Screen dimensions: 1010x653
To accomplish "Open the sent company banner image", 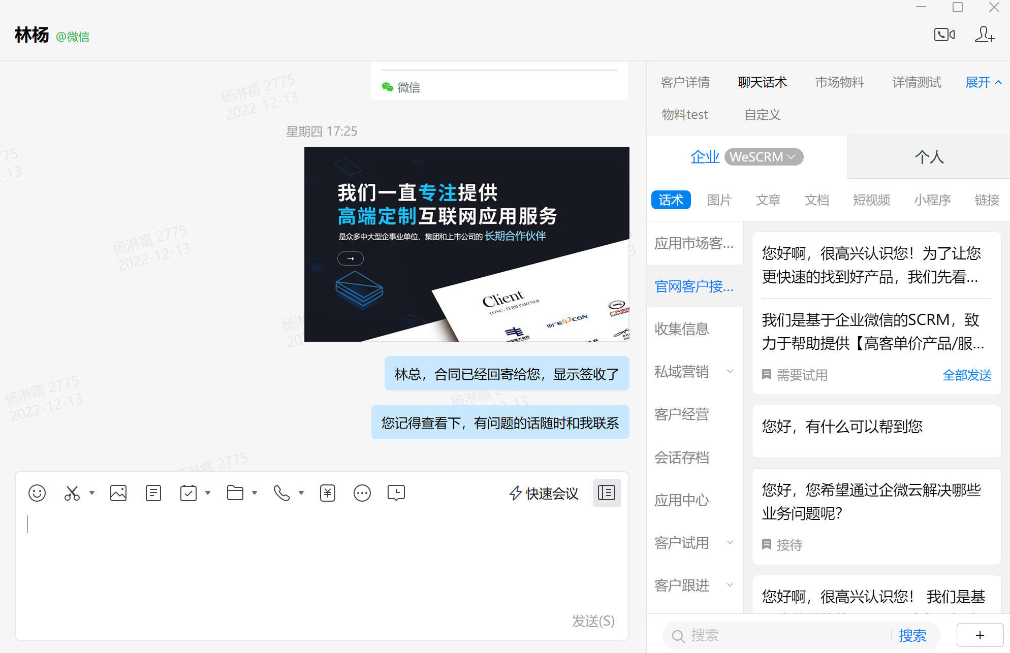I will tap(466, 244).
